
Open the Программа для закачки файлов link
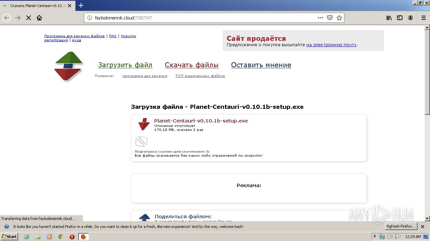click(x=75, y=36)
